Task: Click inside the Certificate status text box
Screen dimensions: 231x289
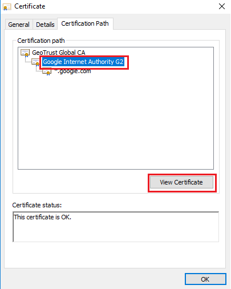Action: [x=116, y=227]
